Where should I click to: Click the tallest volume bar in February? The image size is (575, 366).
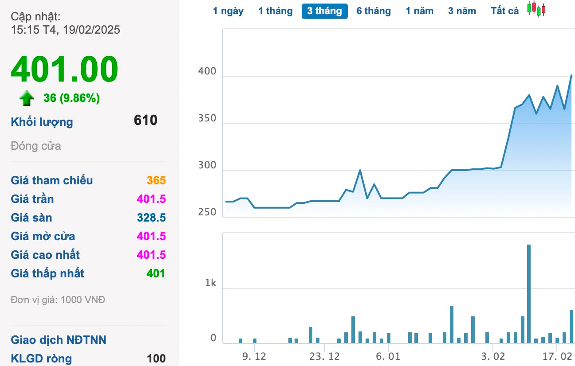pyautogui.click(x=529, y=293)
